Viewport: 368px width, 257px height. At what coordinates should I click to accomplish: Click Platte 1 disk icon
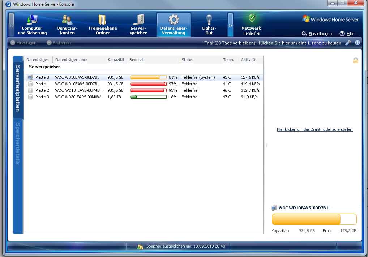(30, 84)
